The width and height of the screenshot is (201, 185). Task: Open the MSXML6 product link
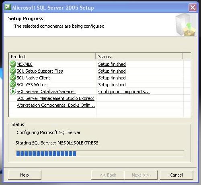[25, 64]
